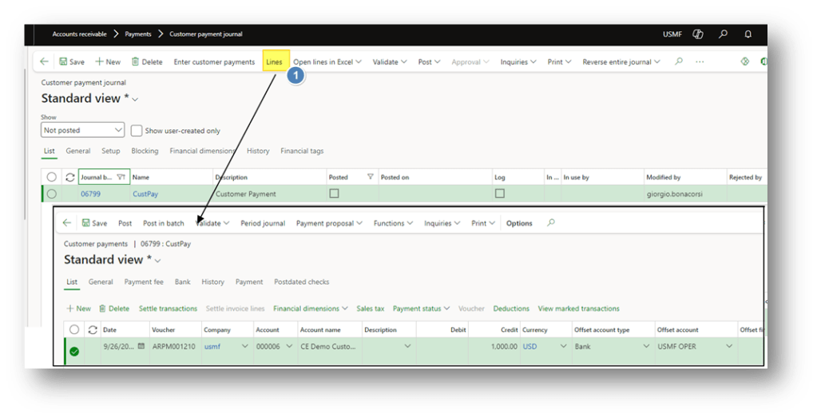This screenshot has width=817, height=418.
Task: Click the more options ellipsis in the top toolbar
Action: point(700,61)
